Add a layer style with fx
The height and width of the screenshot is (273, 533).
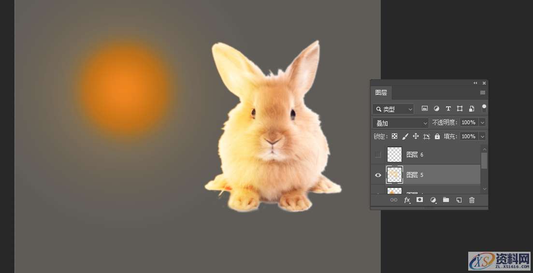click(407, 200)
